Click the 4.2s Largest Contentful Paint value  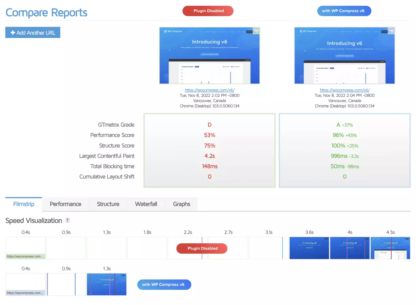coord(210,156)
